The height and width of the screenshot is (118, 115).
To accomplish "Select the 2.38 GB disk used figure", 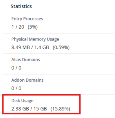I will click(20, 109).
